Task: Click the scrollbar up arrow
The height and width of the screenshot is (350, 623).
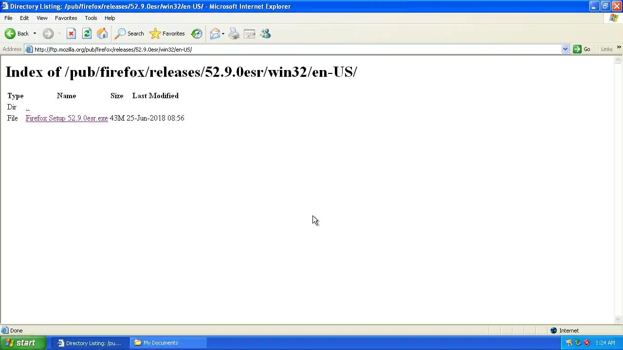Action: click(x=618, y=60)
